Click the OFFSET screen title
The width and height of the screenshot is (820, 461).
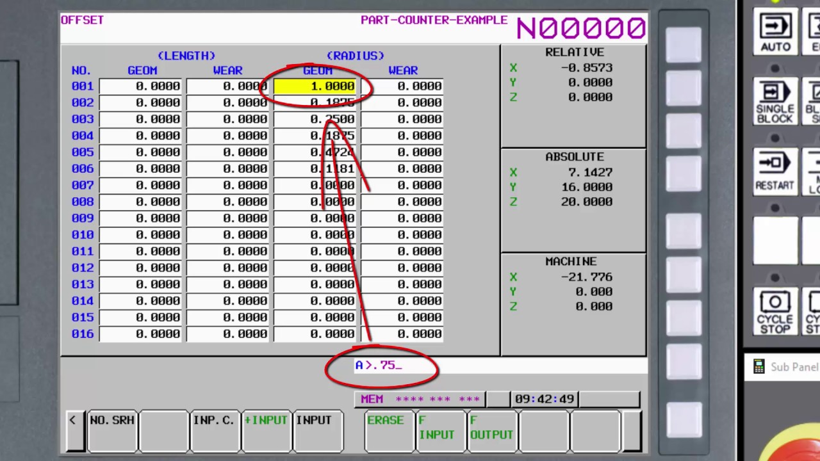[x=82, y=20]
